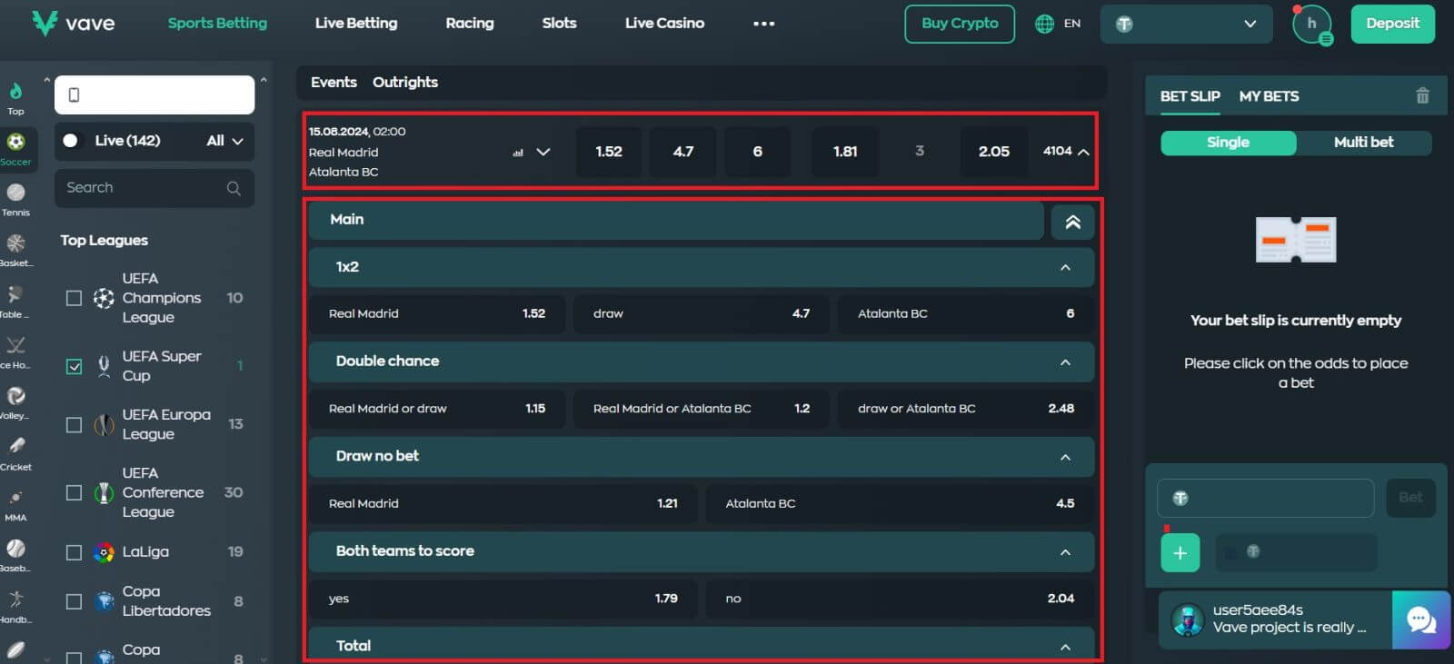Click the trash icon in bet slip

click(1422, 95)
